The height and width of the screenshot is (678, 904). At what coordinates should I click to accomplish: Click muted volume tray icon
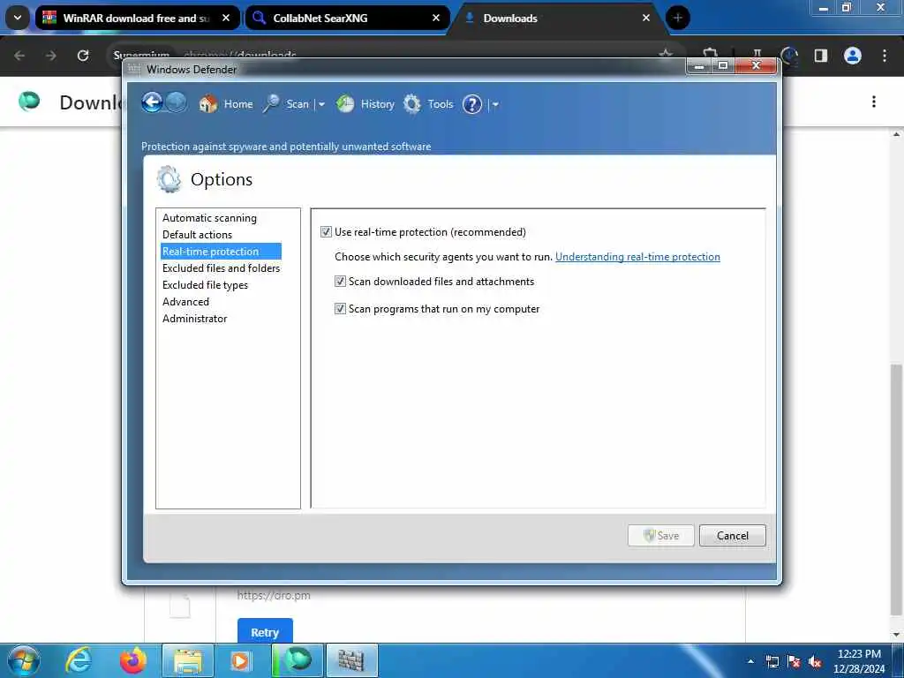pyautogui.click(x=815, y=661)
